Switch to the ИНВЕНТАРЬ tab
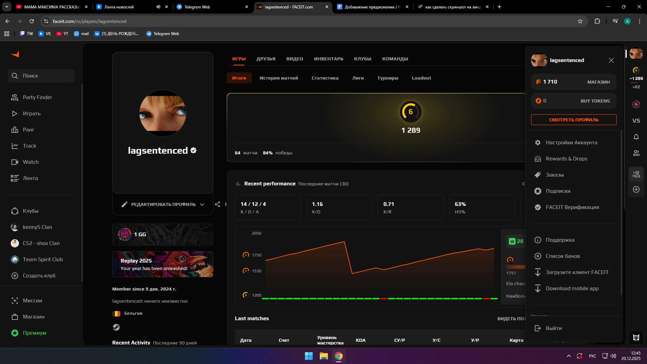Image resolution: width=647 pixels, height=364 pixels. pyautogui.click(x=329, y=59)
